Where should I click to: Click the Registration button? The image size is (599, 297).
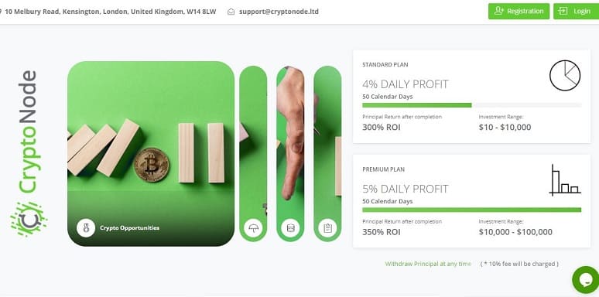pos(519,11)
